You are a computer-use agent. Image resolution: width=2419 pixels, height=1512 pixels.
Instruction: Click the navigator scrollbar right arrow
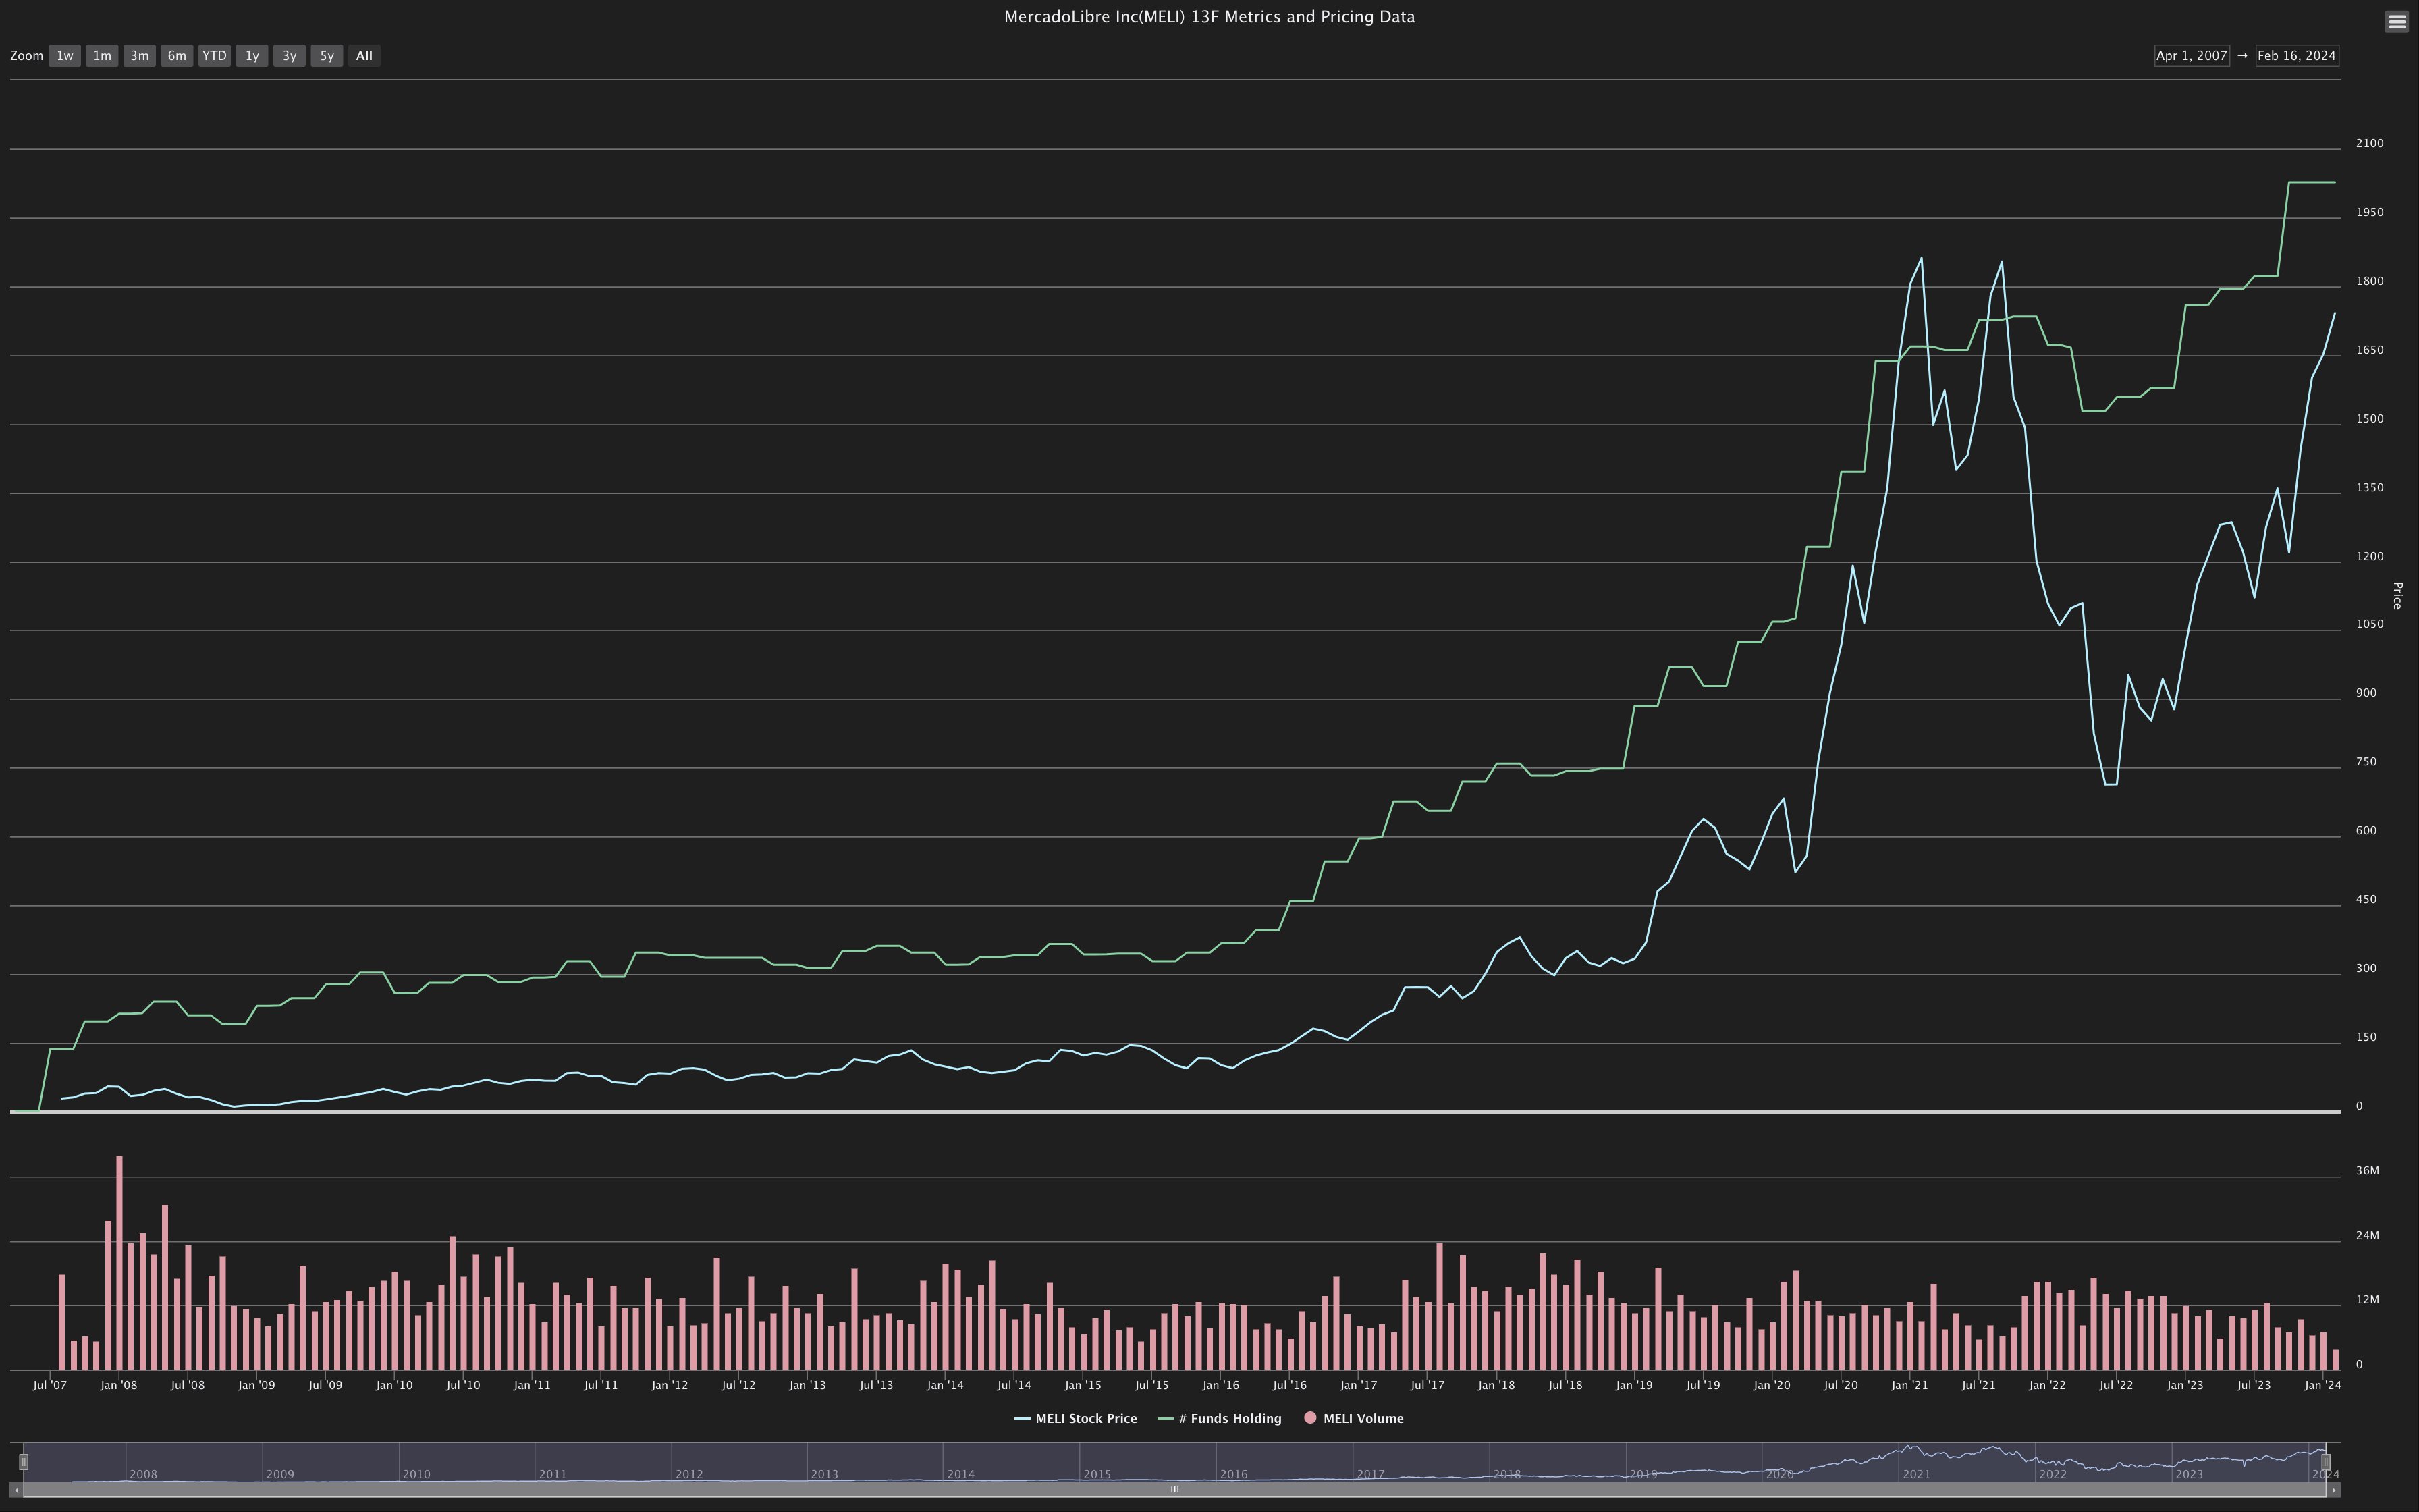(2334, 1490)
